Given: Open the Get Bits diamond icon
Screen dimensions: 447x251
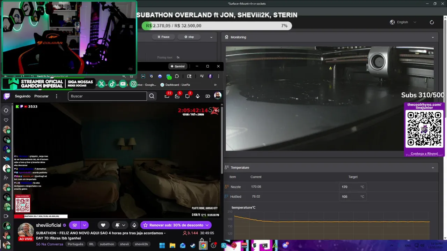Looking at the screenshot, I should [x=198, y=96].
